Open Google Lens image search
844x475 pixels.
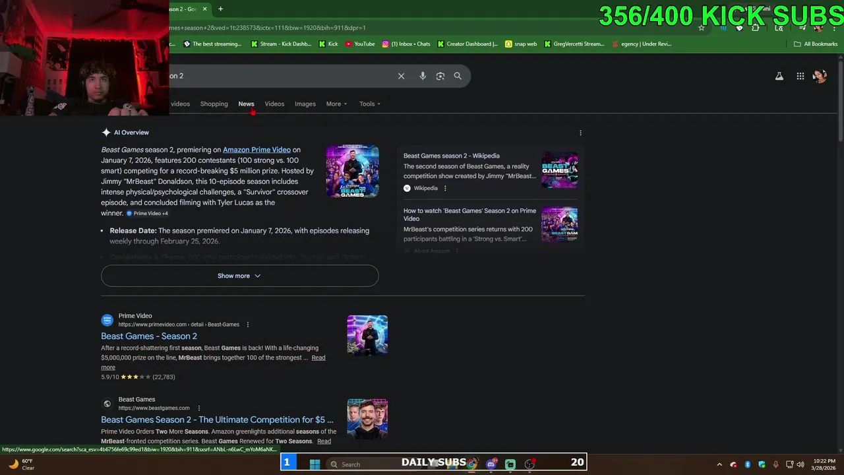pyautogui.click(x=440, y=76)
